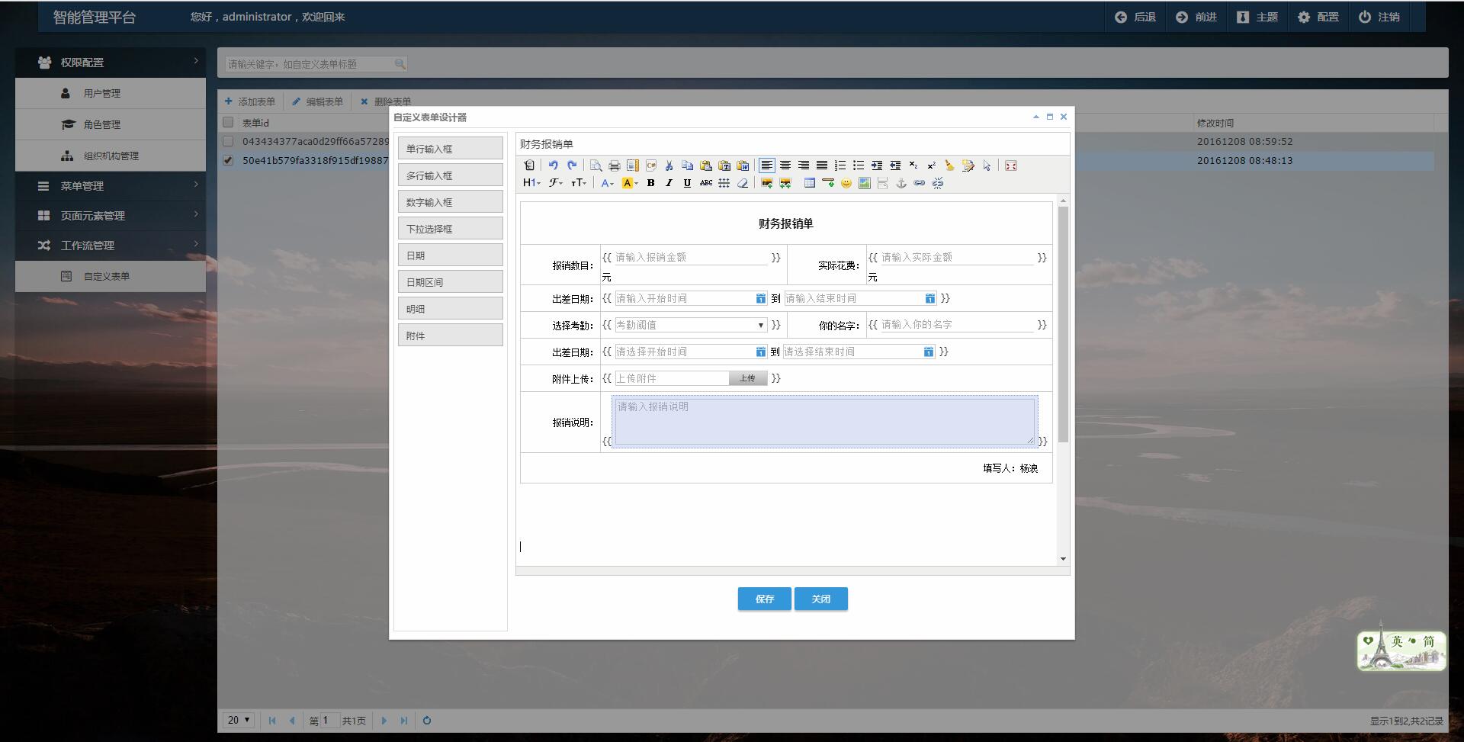The image size is (1464, 742).
Task: Open the font family dropdown
Action: click(x=556, y=183)
